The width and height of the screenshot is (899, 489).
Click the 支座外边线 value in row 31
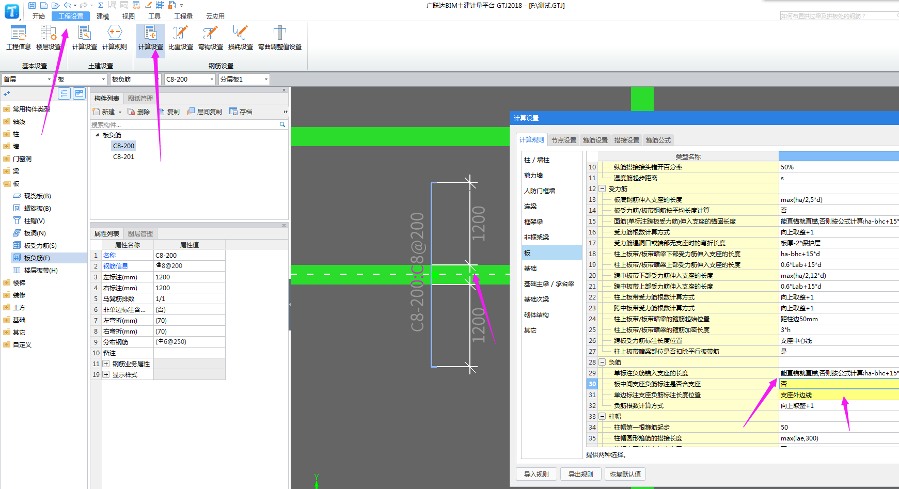click(839, 395)
